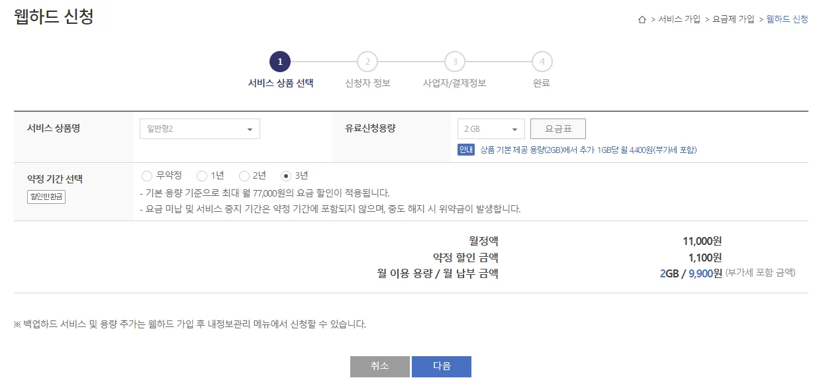Expand the capacity selector arrow
This screenshot has height=382, width=819.
515,128
